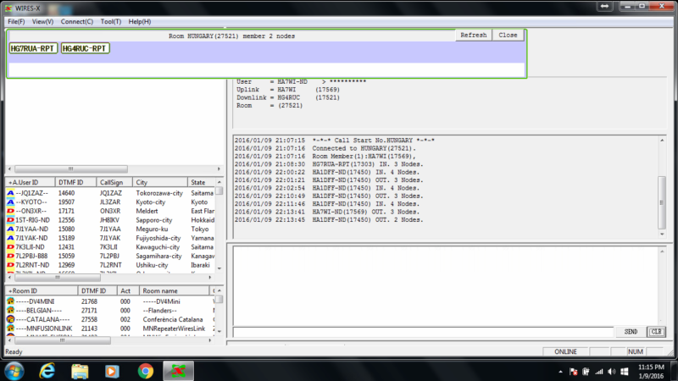Open the Tool(T) menu

[110, 20]
